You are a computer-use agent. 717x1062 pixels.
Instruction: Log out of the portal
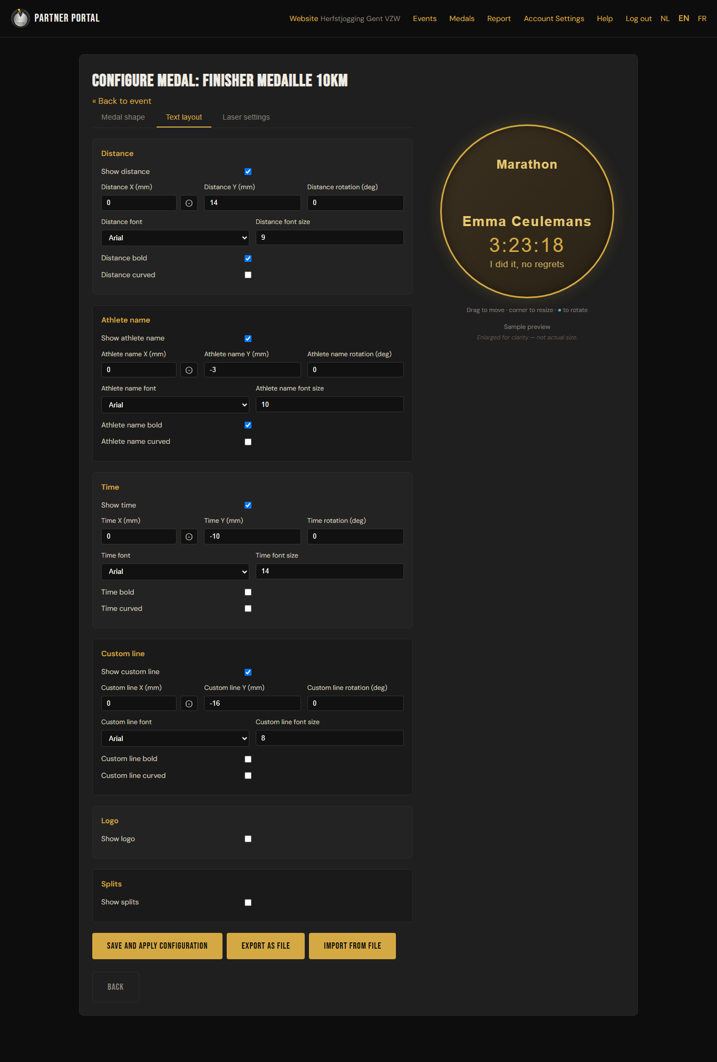tap(638, 18)
